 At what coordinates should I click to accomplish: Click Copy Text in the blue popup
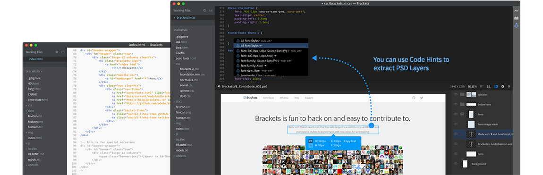pos(349,141)
